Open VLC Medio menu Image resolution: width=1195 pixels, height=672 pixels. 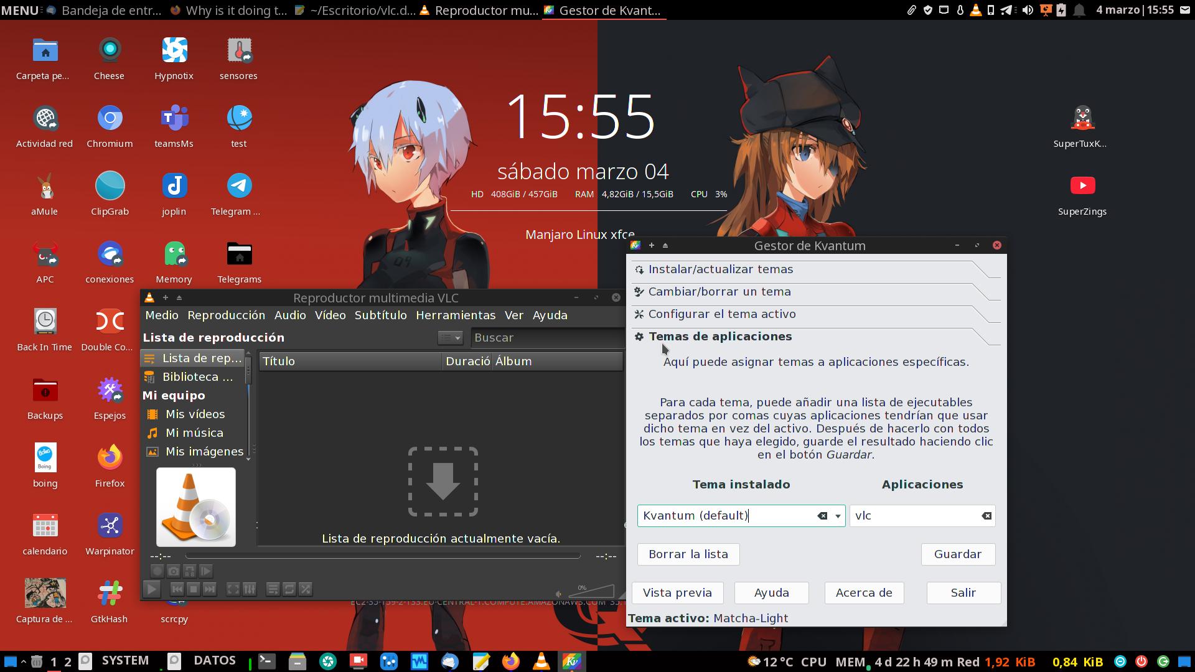(x=162, y=315)
